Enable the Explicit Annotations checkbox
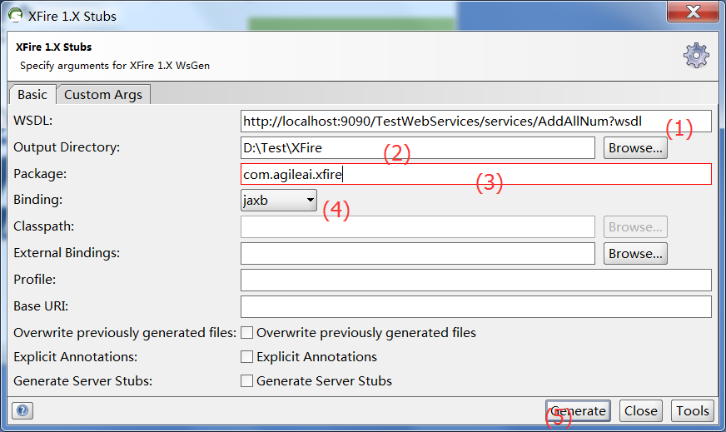The image size is (726, 432). click(x=246, y=357)
